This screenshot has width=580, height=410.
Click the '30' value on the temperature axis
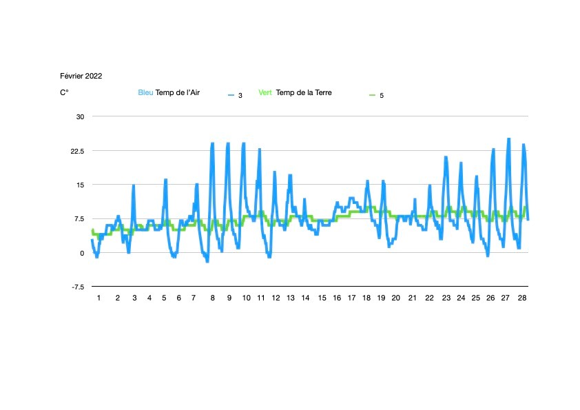point(81,117)
